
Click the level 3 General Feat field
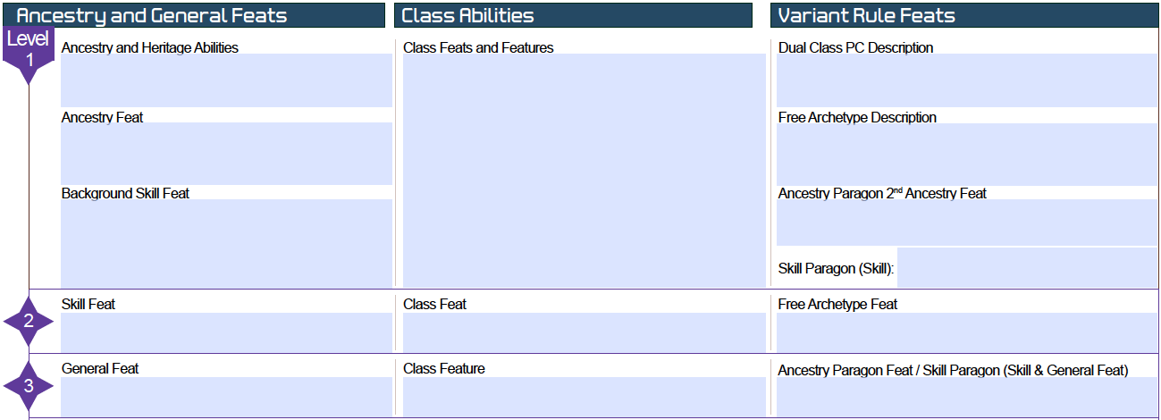pos(226,396)
